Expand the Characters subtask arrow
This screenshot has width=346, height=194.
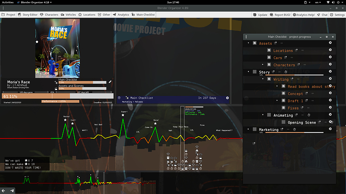(263, 64)
